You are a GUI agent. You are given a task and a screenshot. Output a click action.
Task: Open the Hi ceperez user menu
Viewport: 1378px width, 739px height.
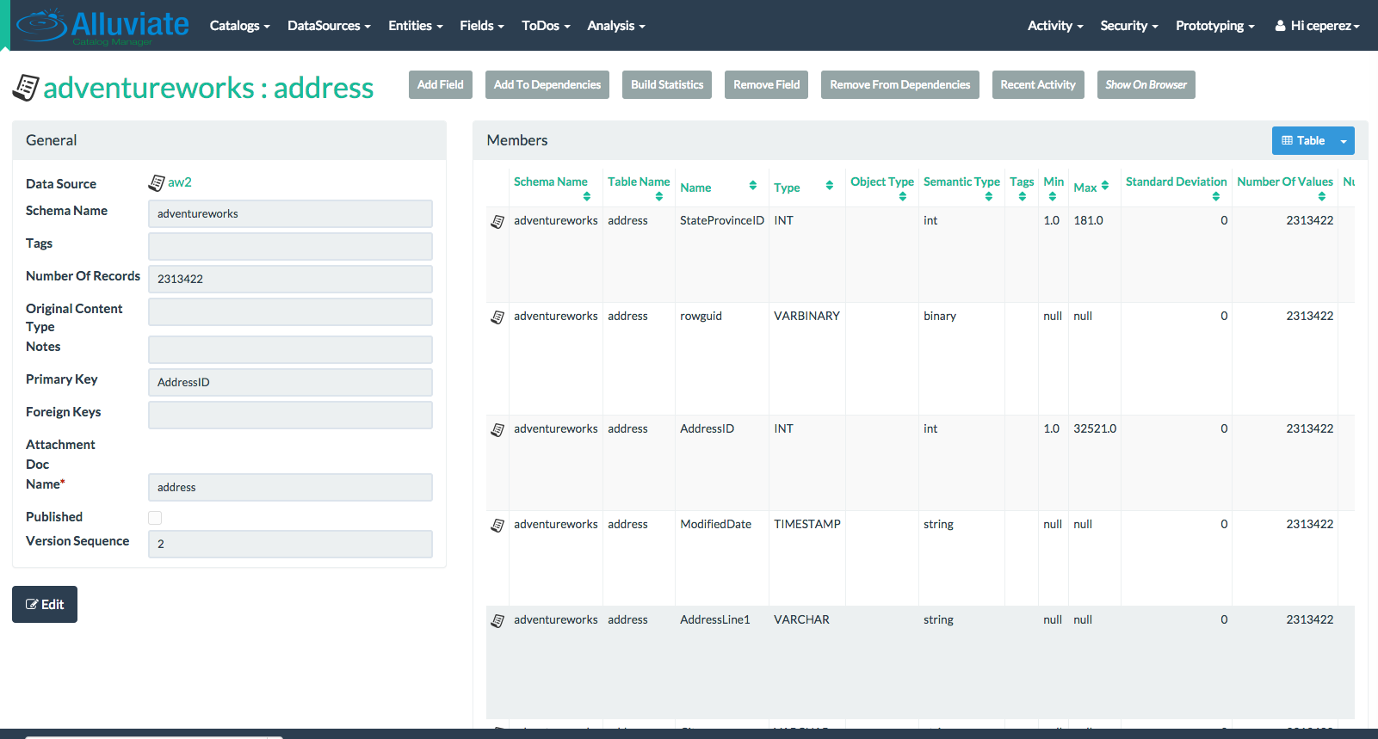(1317, 26)
